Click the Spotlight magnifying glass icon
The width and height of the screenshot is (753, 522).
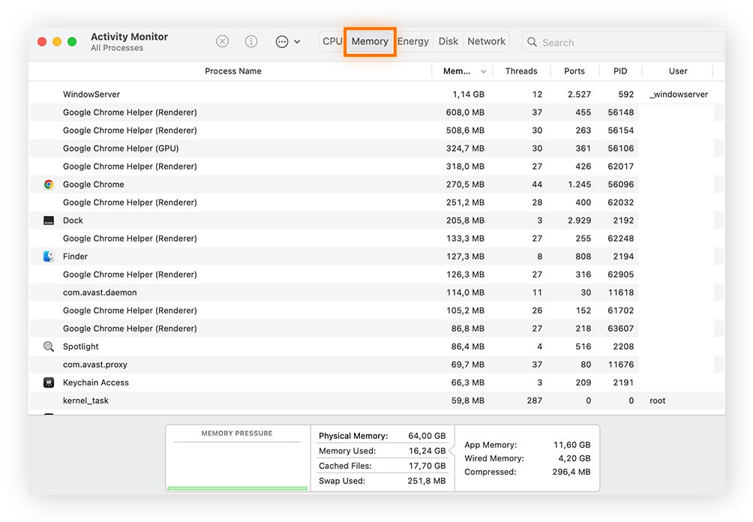(49, 346)
